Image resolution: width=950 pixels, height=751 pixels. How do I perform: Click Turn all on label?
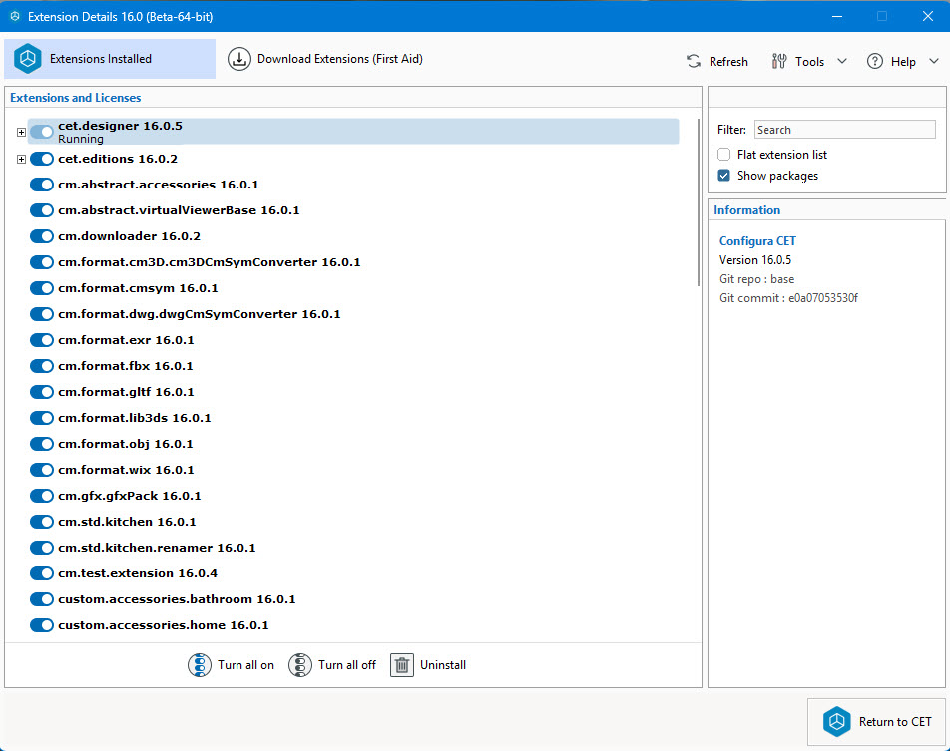[x=245, y=665]
